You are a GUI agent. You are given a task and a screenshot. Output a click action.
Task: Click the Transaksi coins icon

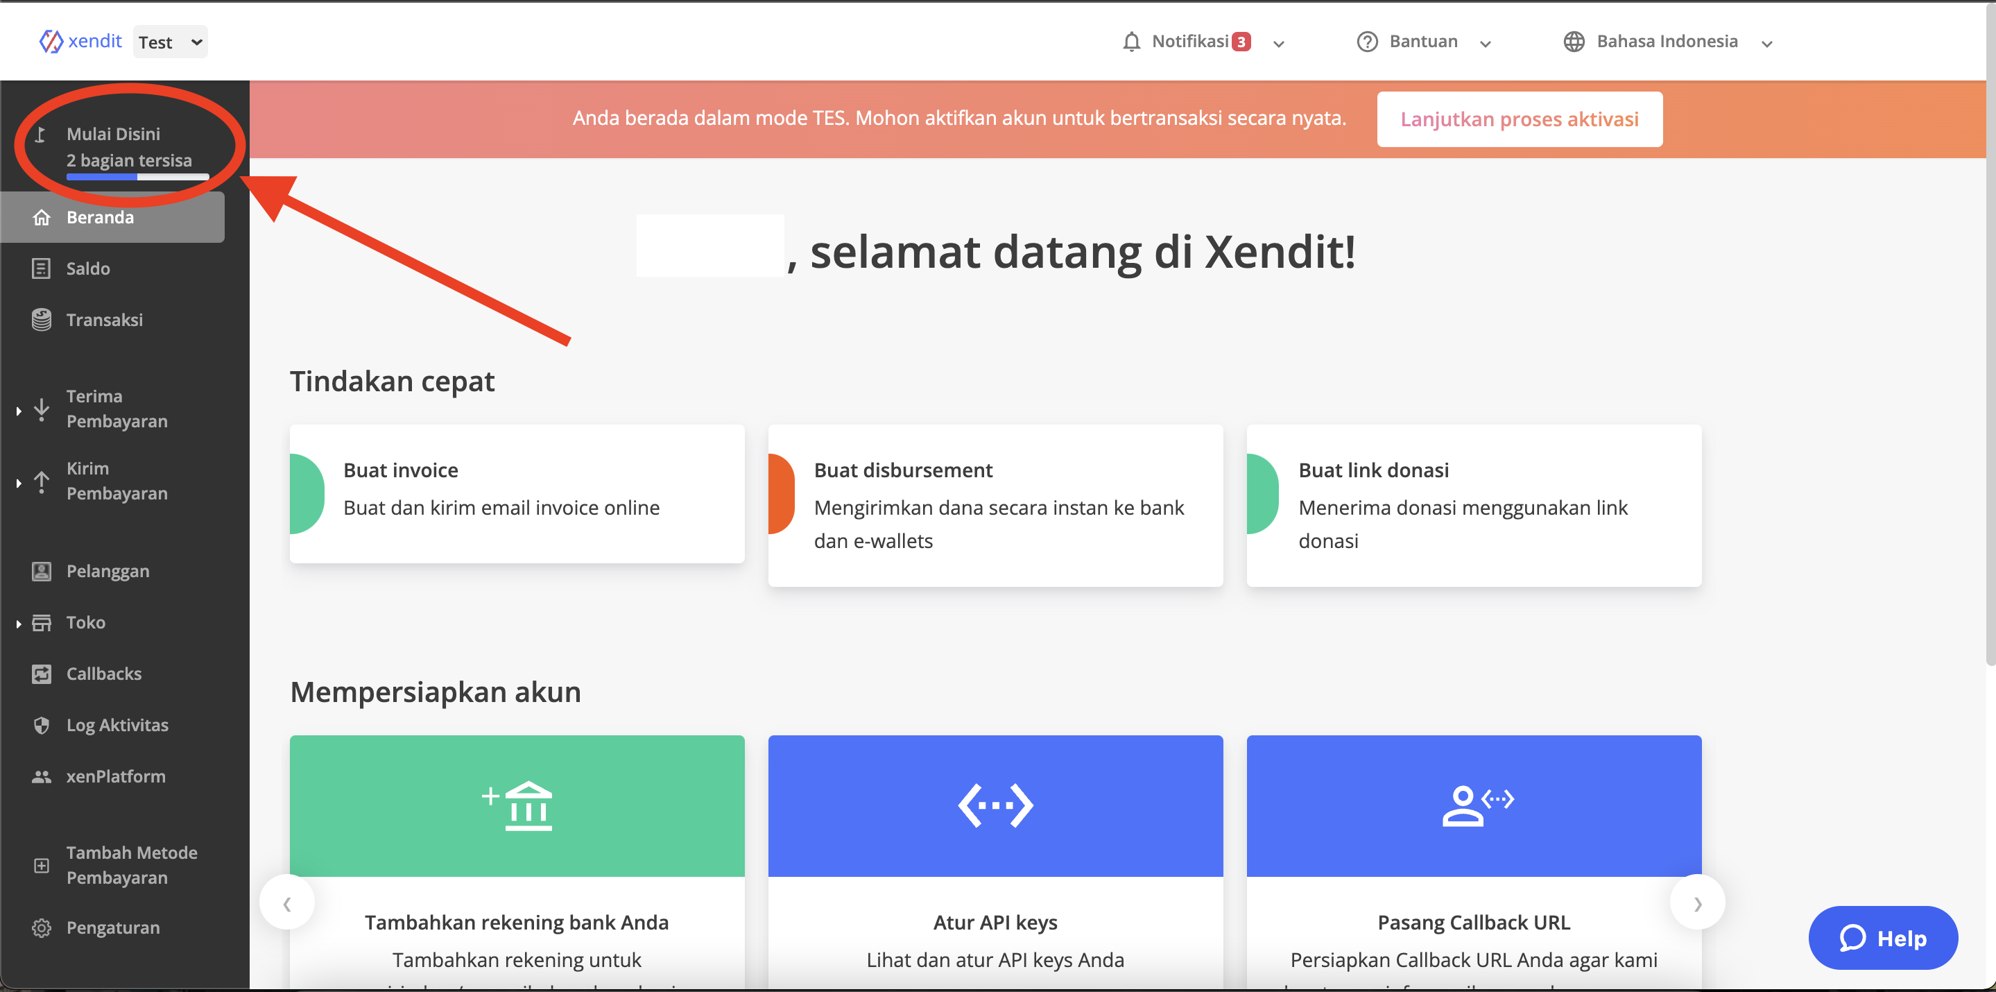42,320
